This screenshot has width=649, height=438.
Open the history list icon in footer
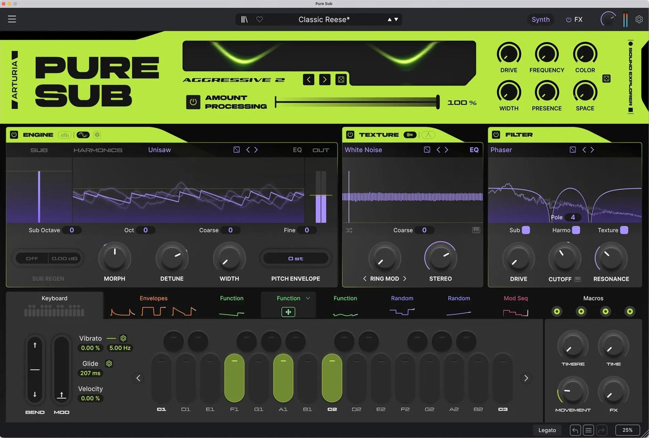coord(588,430)
